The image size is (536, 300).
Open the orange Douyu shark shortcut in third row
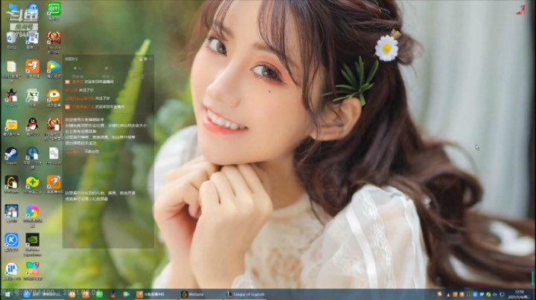pos(33,69)
